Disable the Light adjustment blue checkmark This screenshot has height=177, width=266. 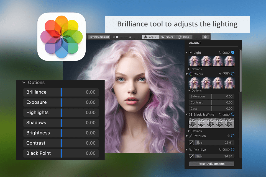click(x=233, y=52)
